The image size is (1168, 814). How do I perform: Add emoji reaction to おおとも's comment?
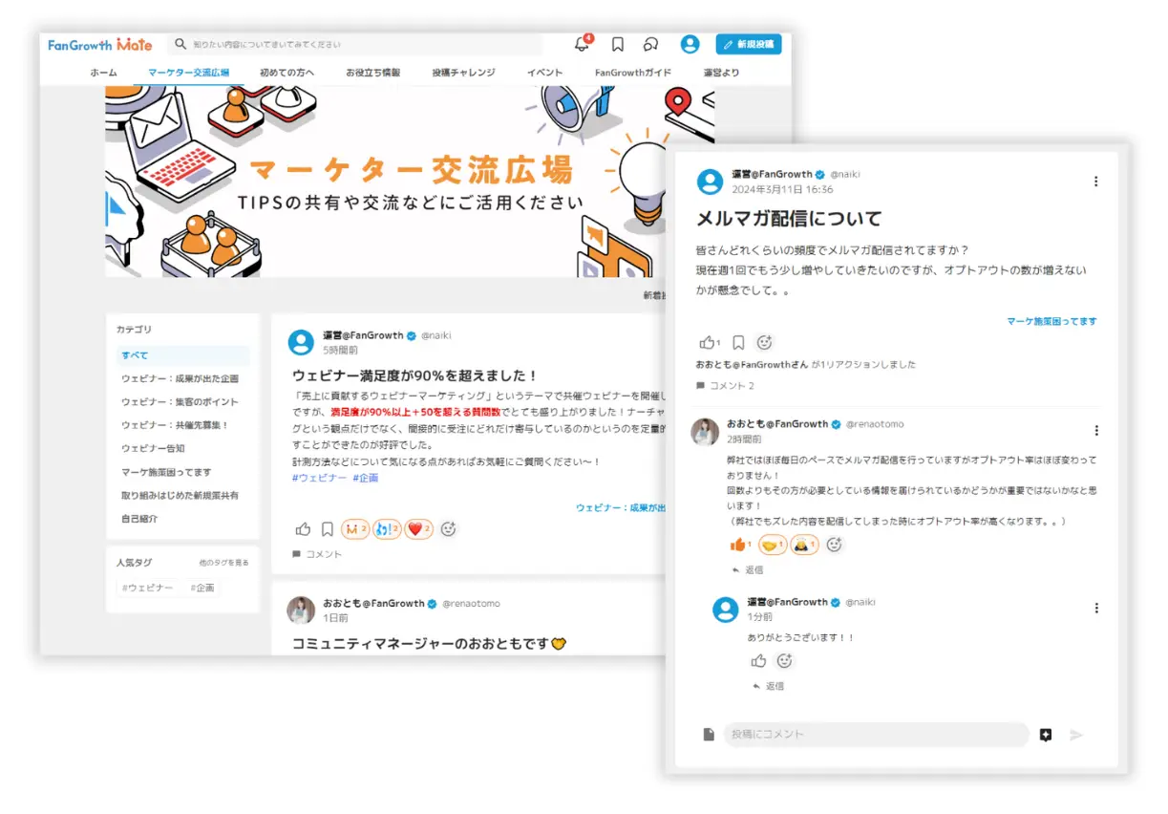point(834,545)
